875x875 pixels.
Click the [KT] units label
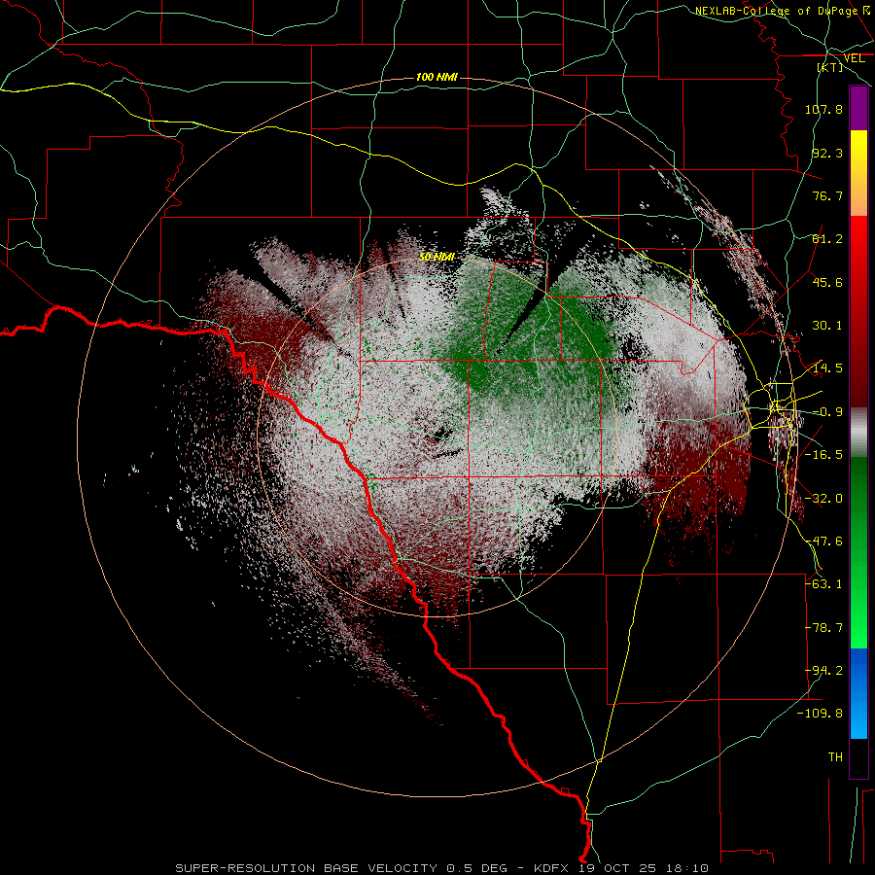pyautogui.click(x=830, y=67)
